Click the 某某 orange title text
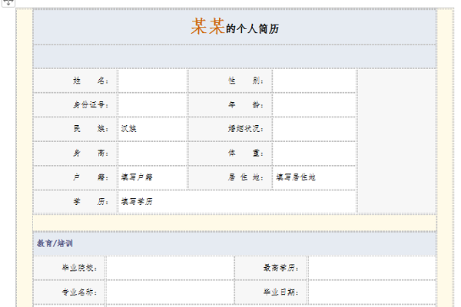The image size is (461, 307). (207, 28)
